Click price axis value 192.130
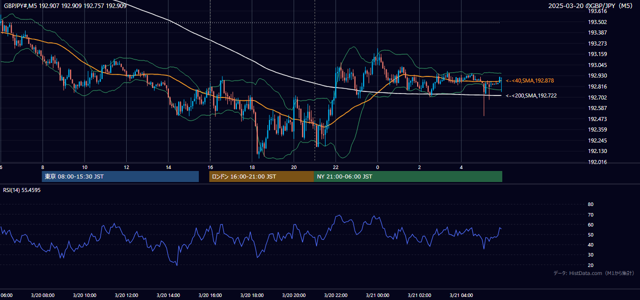This screenshot has width=640, height=300. point(597,151)
